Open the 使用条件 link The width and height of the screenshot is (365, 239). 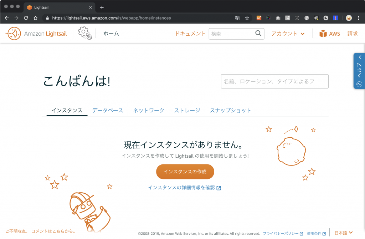click(316, 233)
